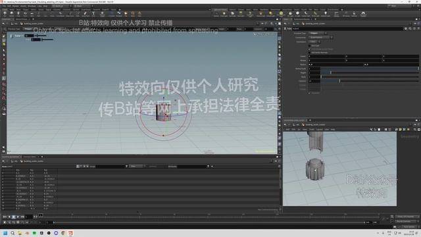This screenshot has width=421, height=237.
Task: Add a Camera from the lights shelf
Action: click(x=216, y=14)
